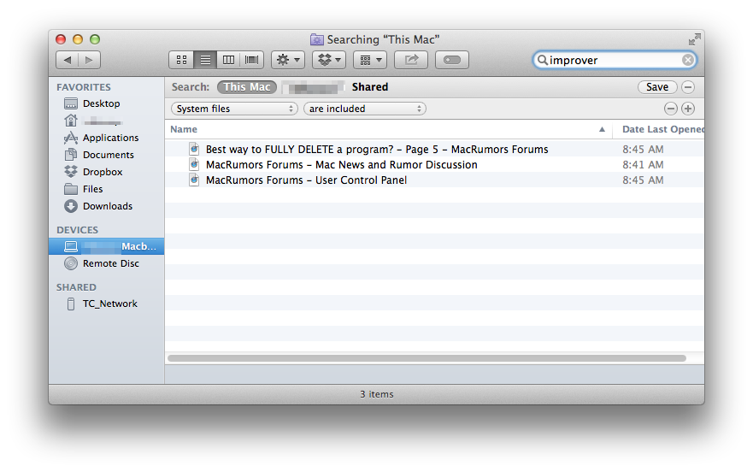The image size is (753, 472).
Task: Select Best way to FULLY DELETE a program result
Action: click(377, 150)
